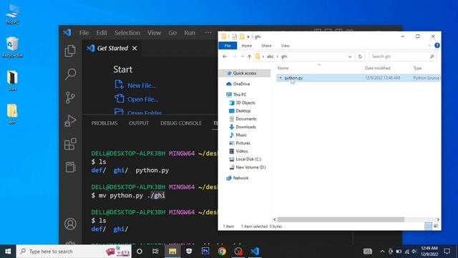The image size is (458, 258).
Task: Select OneDrive in navigation pane
Action: 241,84
